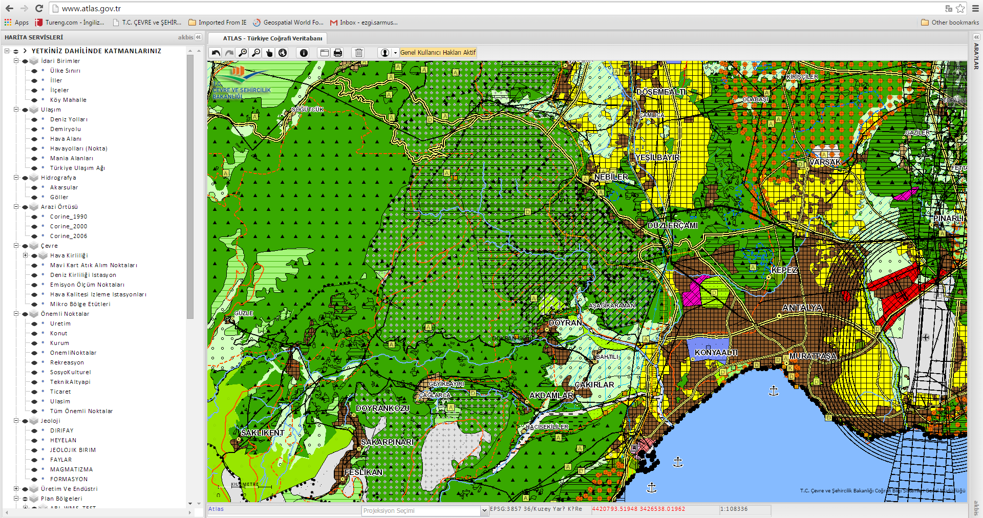Collapse the Hidrografya tree group
Image resolution: width=983 pixels, height=518 pixels.
point(16,178)
